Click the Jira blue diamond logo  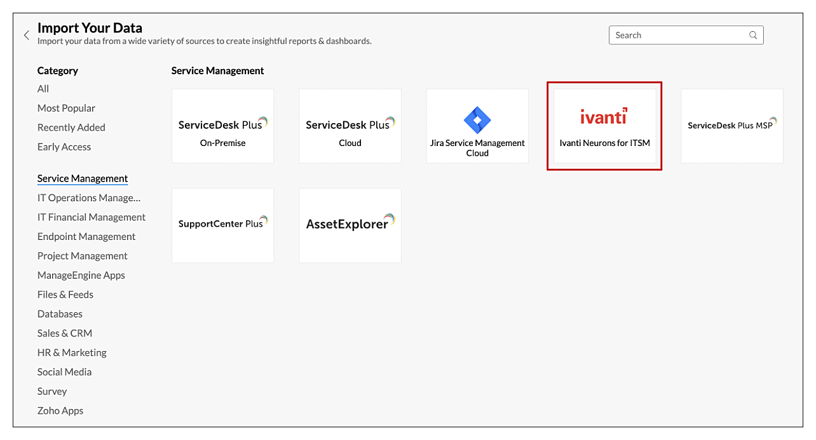[477, 120]
